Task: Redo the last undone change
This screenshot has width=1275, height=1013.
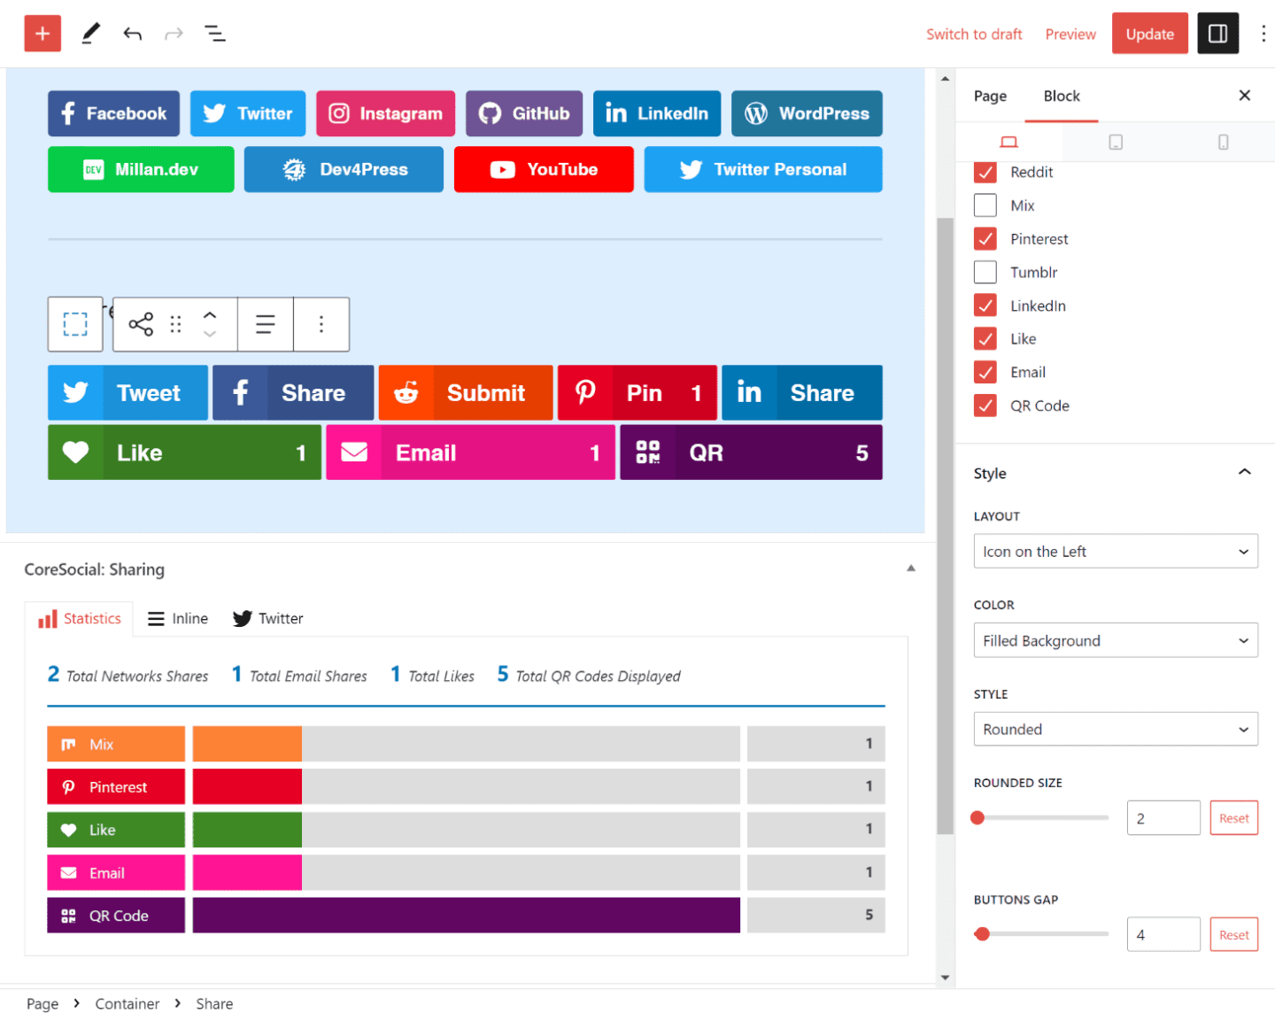Action: pyautogui.click(x=174, y=34)
